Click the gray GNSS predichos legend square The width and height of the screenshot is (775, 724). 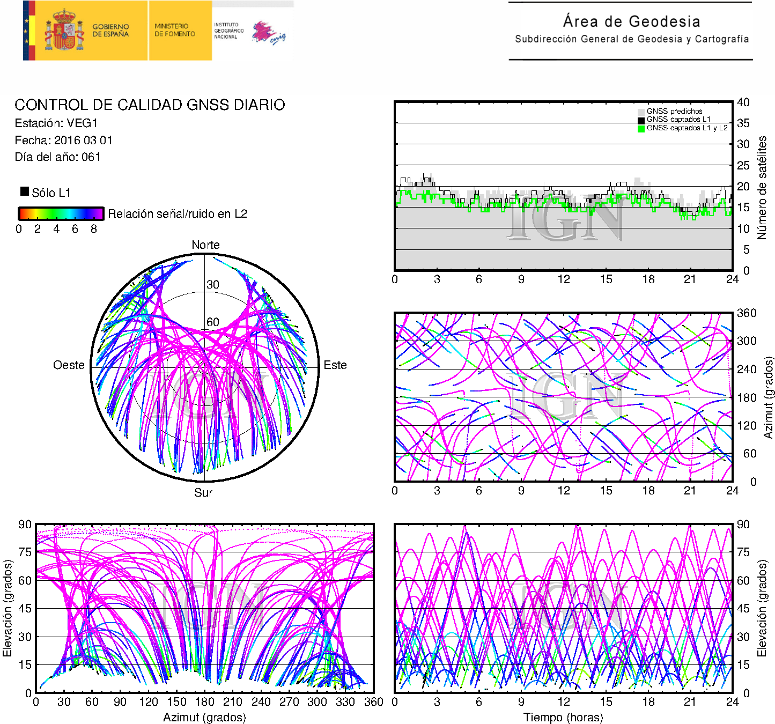coord(641,112)
